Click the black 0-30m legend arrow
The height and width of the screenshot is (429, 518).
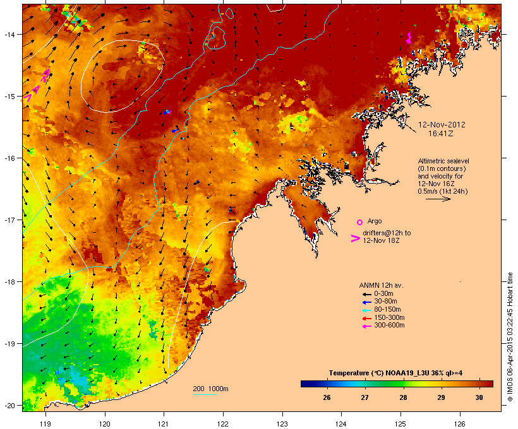click(x=366, y=294)
